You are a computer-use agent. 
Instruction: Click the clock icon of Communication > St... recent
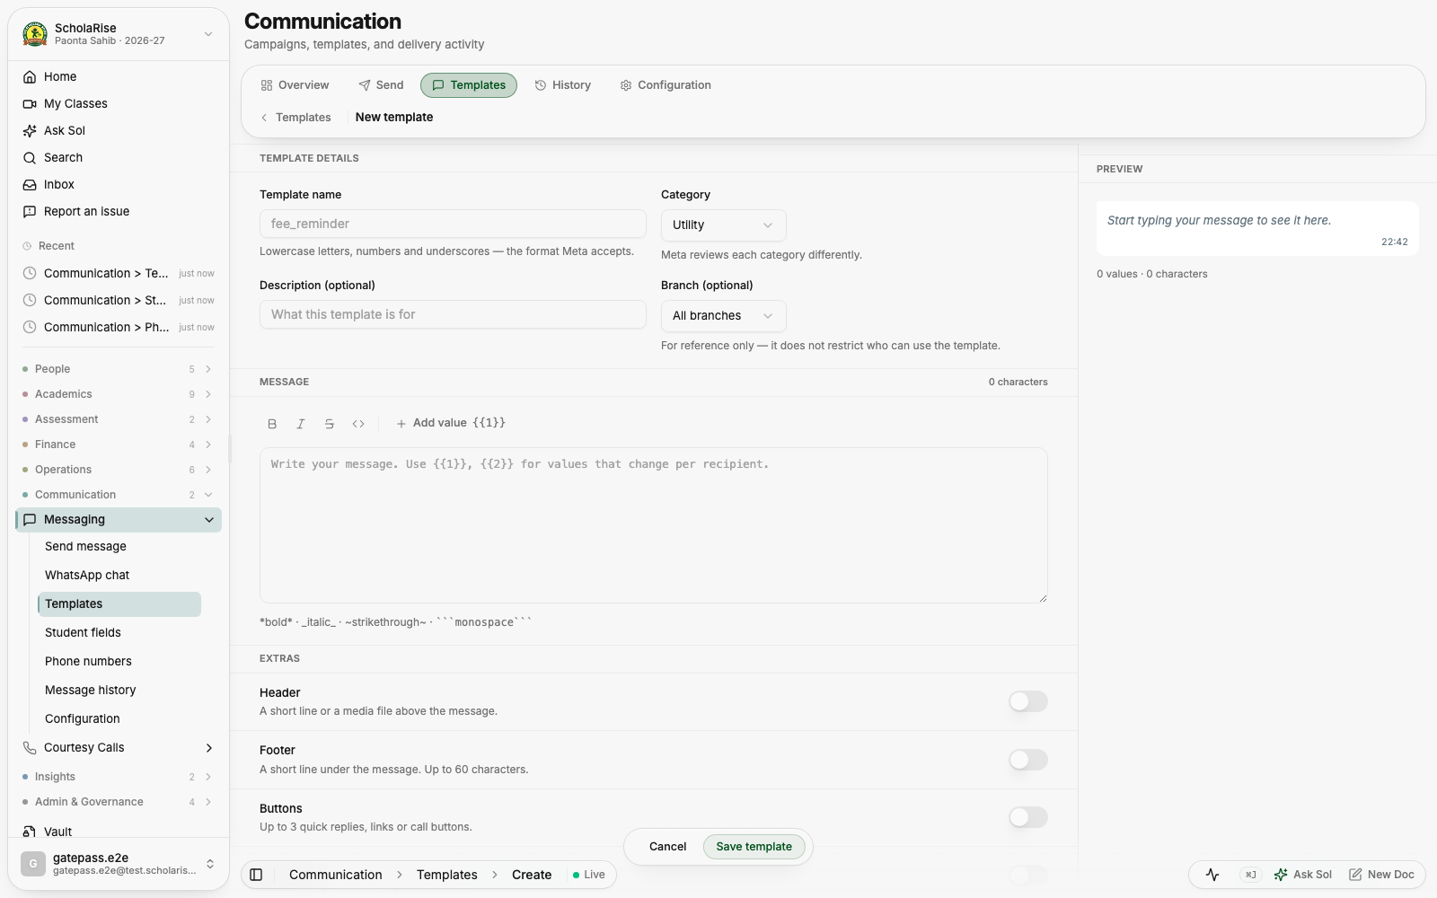click(x=30, y=300)
